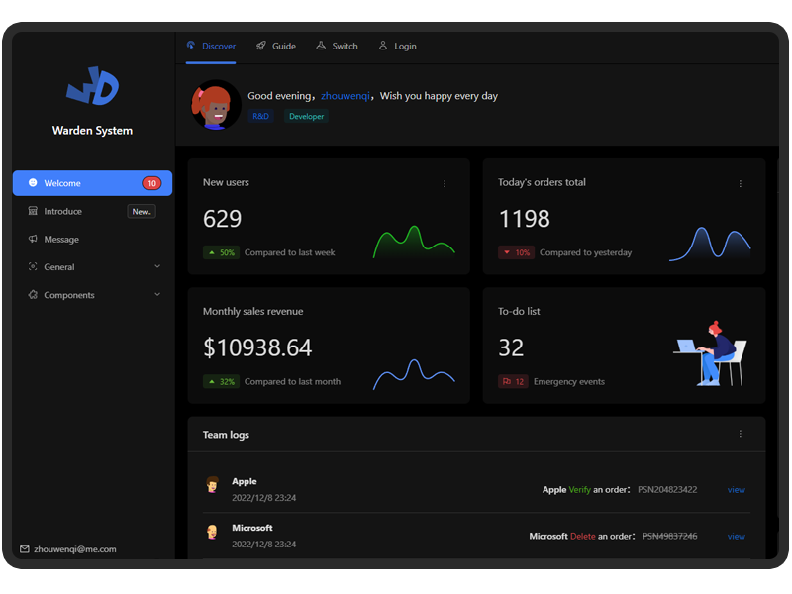Screen dimensions: 792x594
Task: Go to the Login tab
Action: [x=398, y=47]
